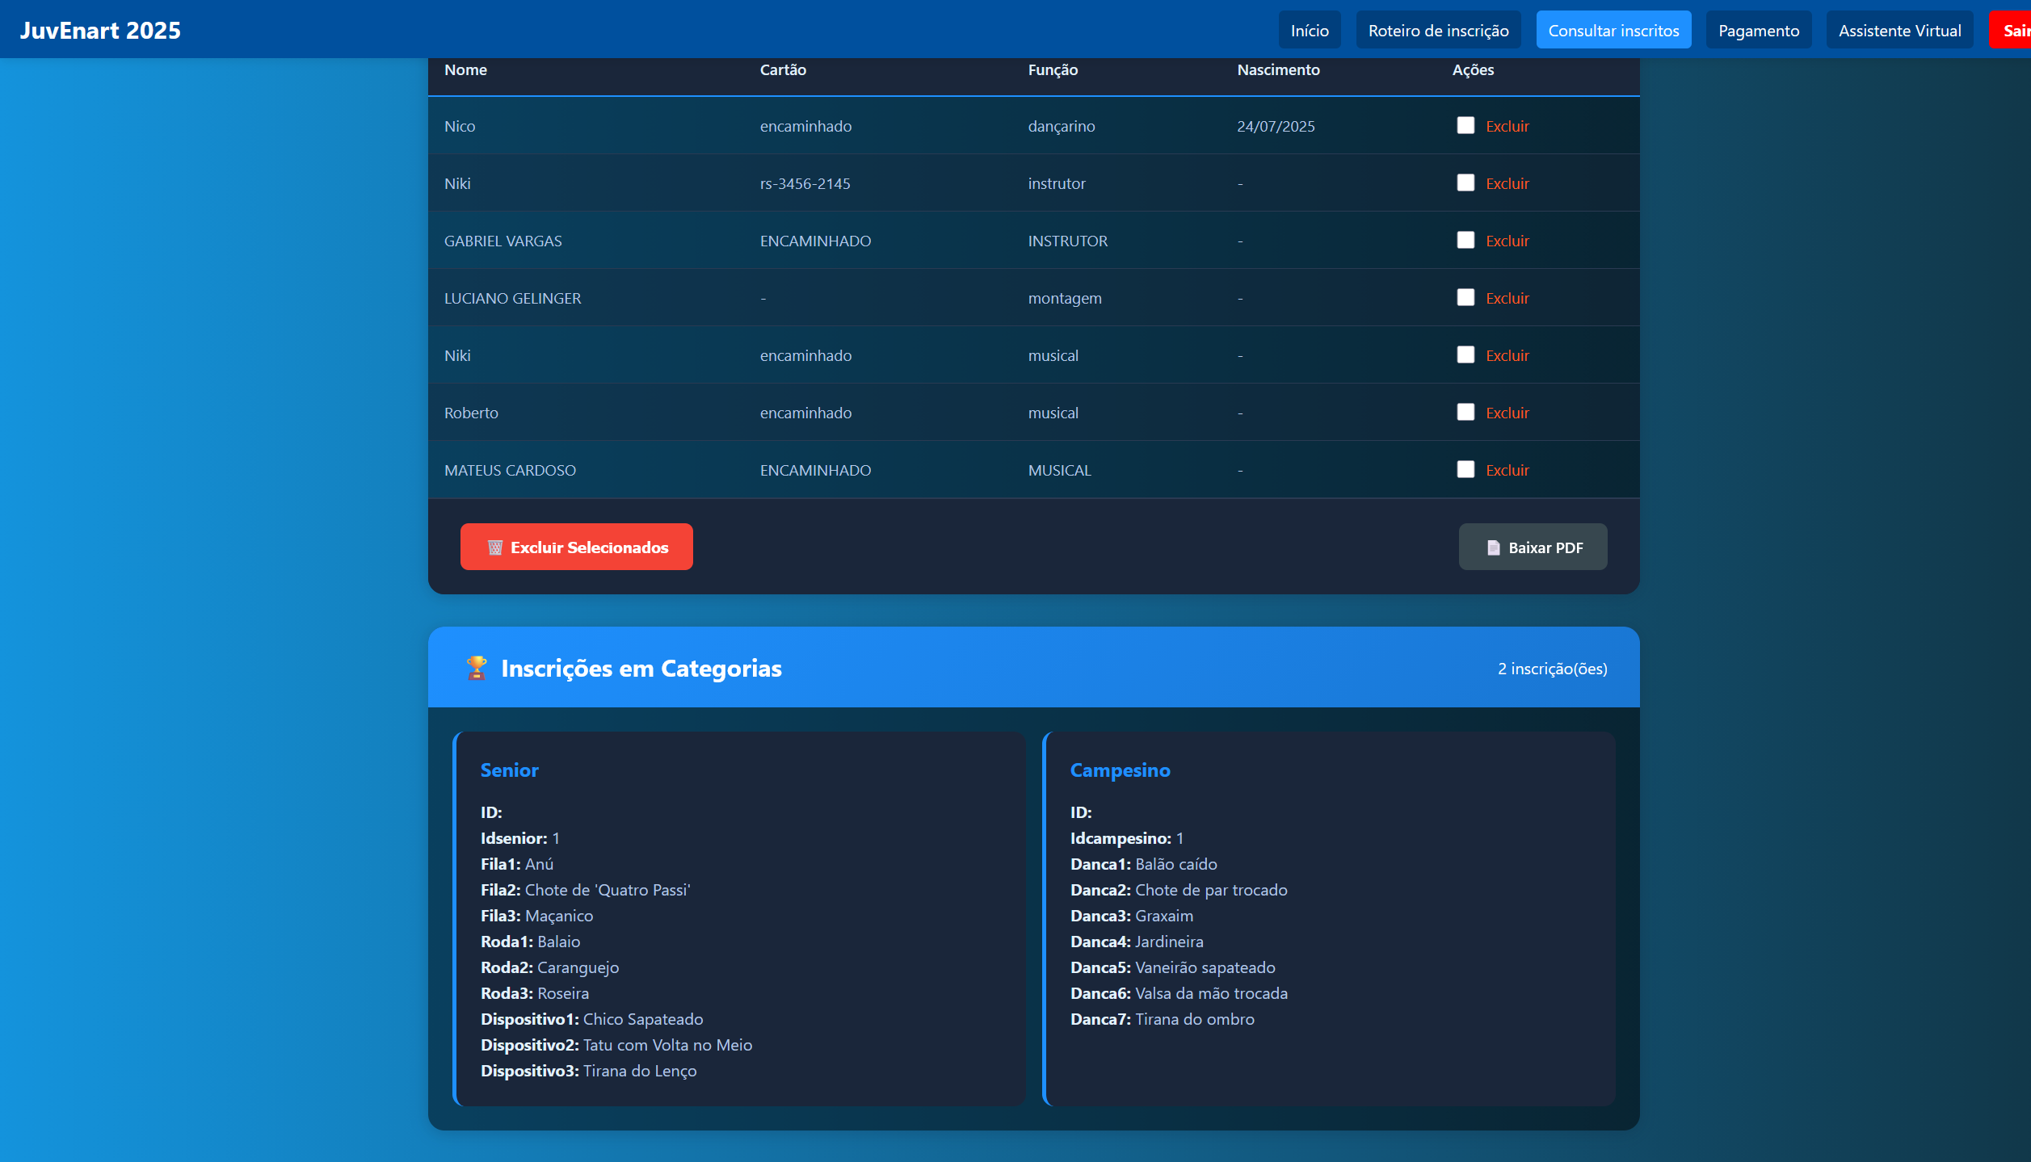Go to Roteiro de inscrição
Viewport: 2031px width, 1162px height.
(1438, 30)
